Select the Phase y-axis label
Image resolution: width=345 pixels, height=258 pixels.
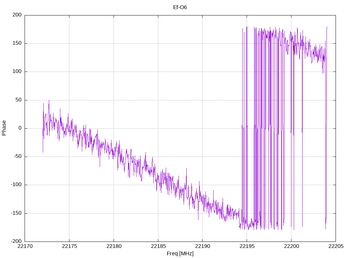point(4,128)
